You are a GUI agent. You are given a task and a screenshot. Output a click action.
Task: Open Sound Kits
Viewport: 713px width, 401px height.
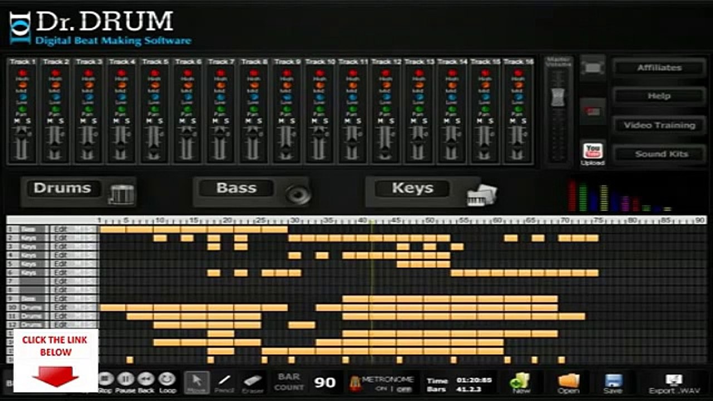point(659,154)
